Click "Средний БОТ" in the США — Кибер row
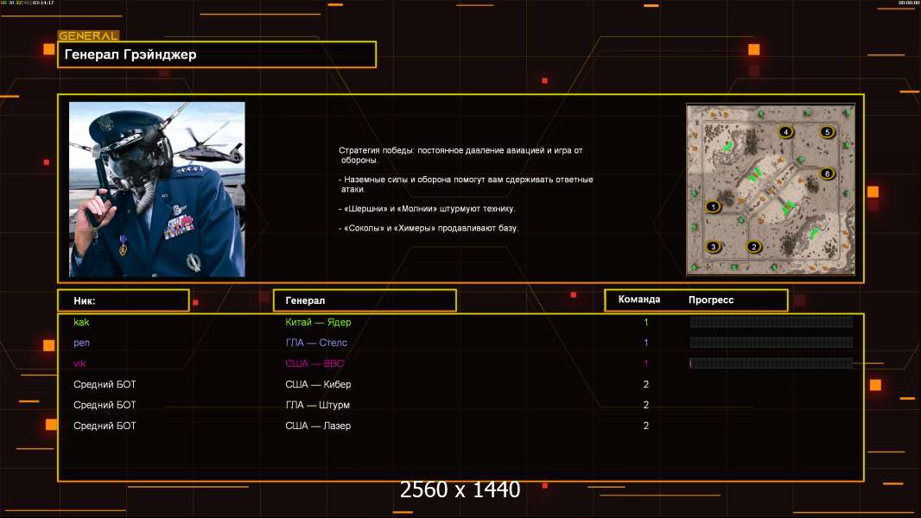The image size is (921, 518). pos(105,384)
